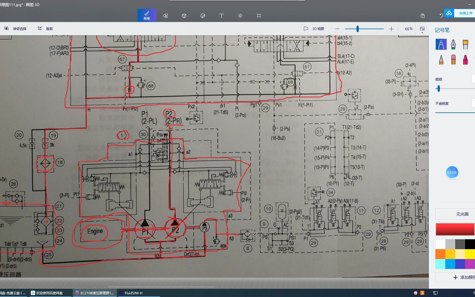
Task: Zoom in with the plus button
Action: [x=391, y=29]
